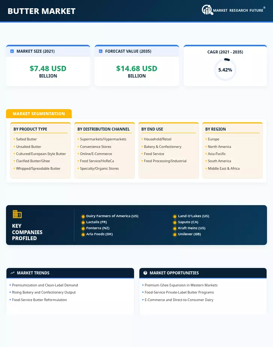Click Premiumization and Clean-Label Demand trend

[x=45, y=285]
